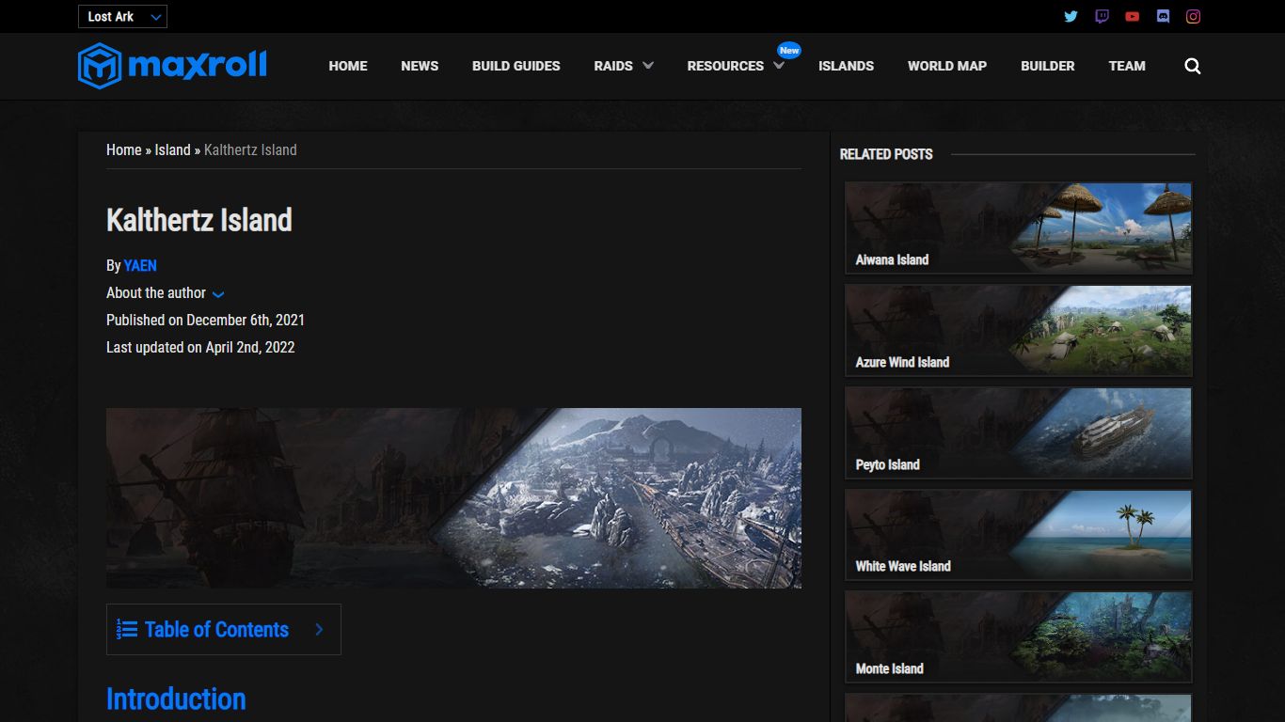Open the Islands nav item

[x=846, y=66]
